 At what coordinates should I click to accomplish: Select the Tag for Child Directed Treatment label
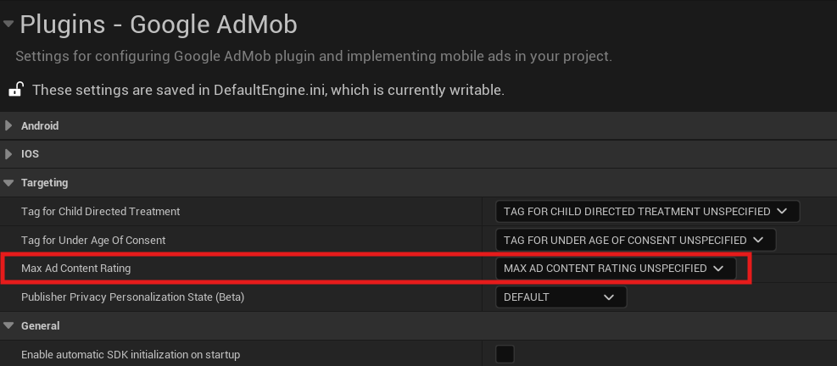[100, 211]
